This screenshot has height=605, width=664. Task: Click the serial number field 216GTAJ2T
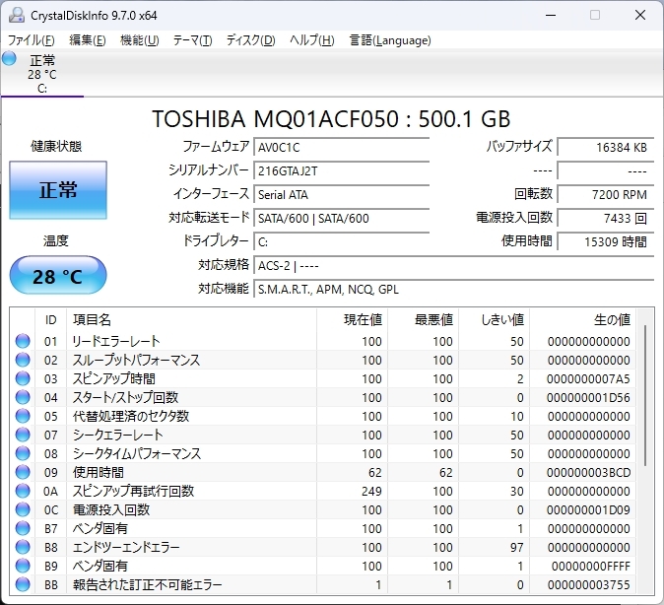pos(341,170)
